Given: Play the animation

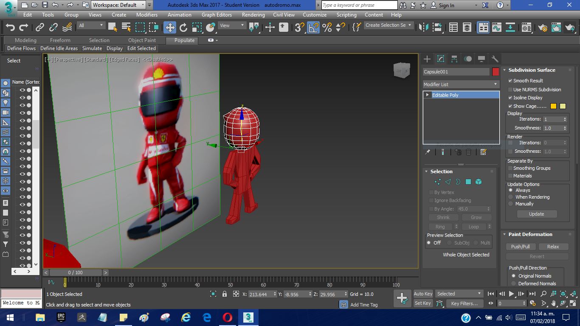Looking at the screenshot, I should coord(511,294).
